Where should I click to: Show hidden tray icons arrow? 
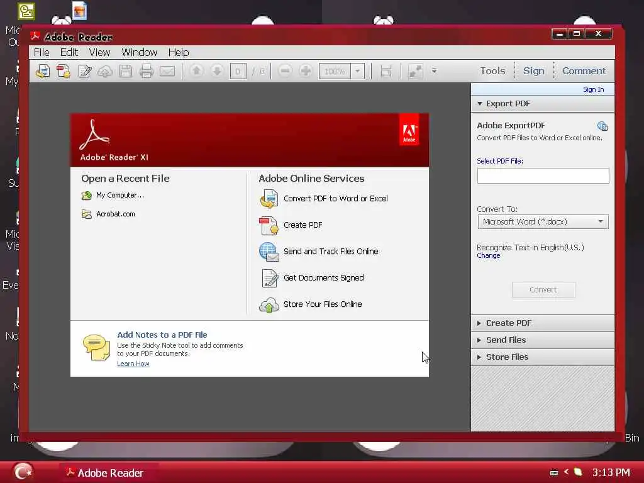[x=567, y=472]
